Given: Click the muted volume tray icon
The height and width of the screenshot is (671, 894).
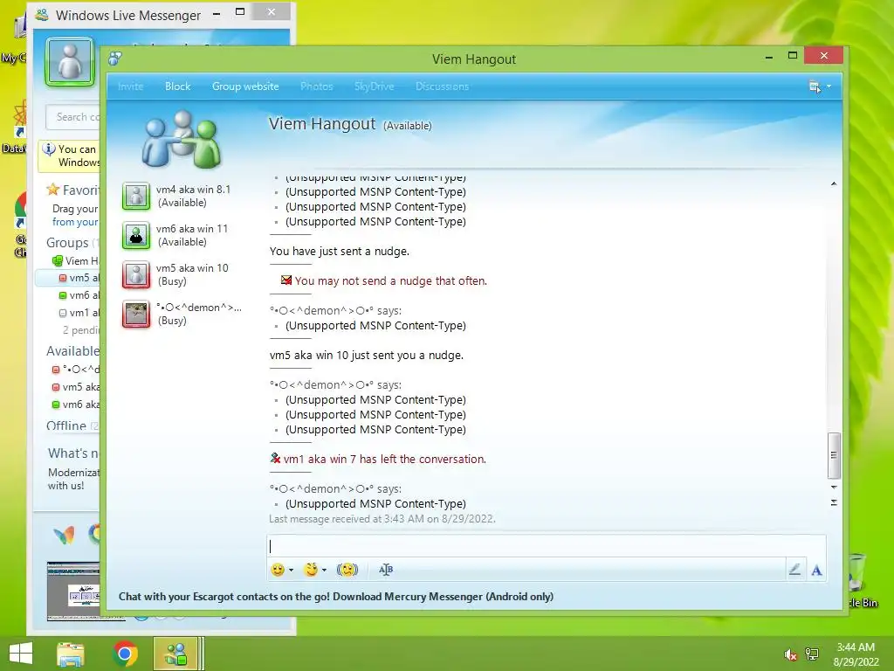Looking at the screenshot, I should click(x=790, y=654).
